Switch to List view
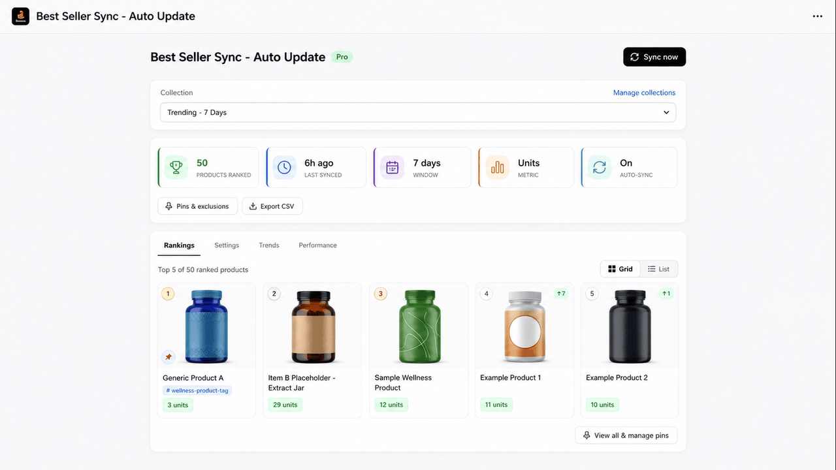The image size is (836, 470). [x=658, y=269]
